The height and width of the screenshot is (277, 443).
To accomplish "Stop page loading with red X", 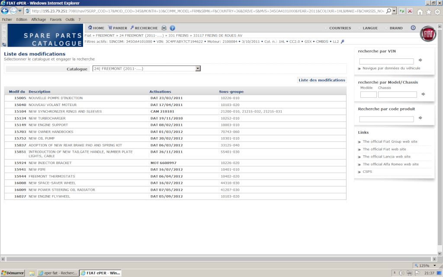I will pos(410,11).
